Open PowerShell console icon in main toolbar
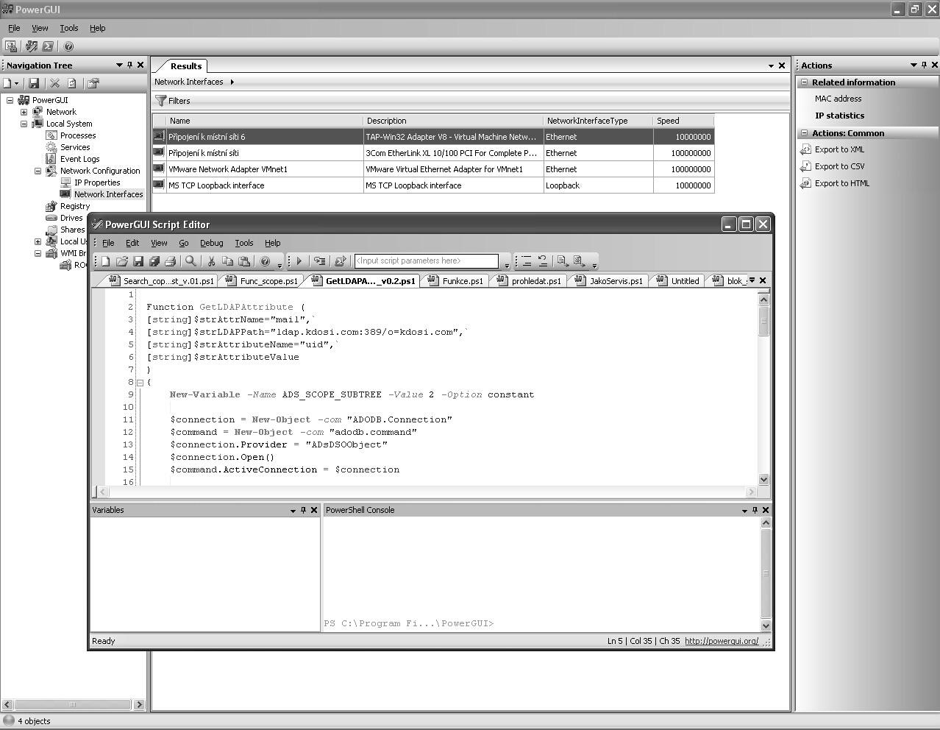 tap(48, 46)
